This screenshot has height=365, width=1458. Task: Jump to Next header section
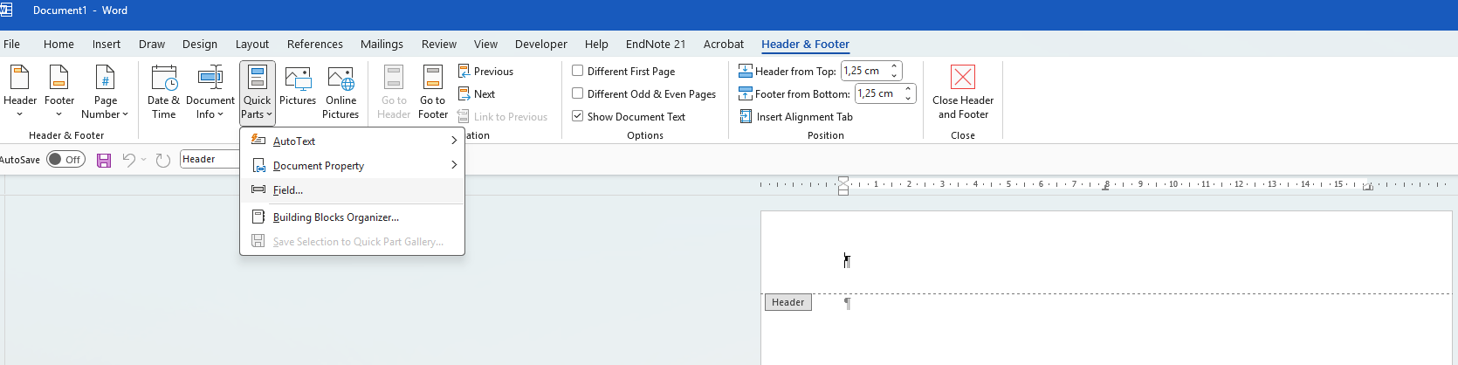(484, 94)
